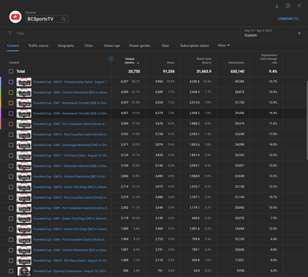Click the Opening Ceremonies video thumbnail
This screenshot has height=277, width=308.
[x=24, y=271]
